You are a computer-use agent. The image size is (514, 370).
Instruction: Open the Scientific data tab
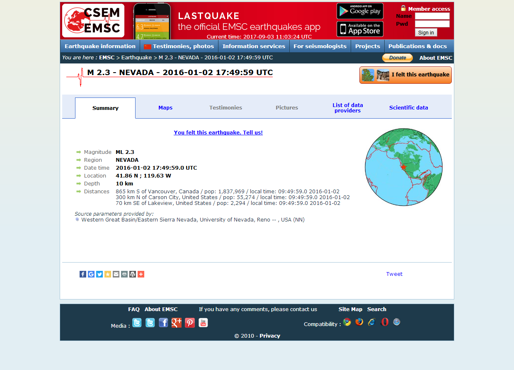click(408, 107)
